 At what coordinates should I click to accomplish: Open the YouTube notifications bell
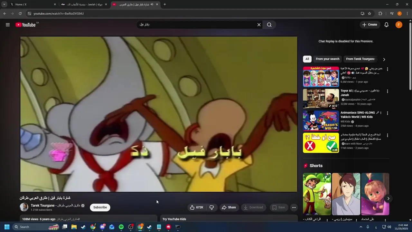coord(387,25)
